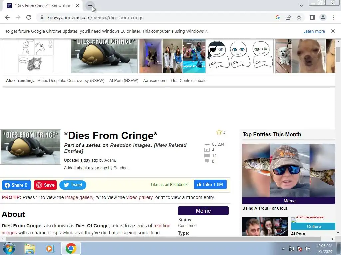Viewport: 341px width, 255px height.
Task: Open the video gallery link
Action: point(140,197)
